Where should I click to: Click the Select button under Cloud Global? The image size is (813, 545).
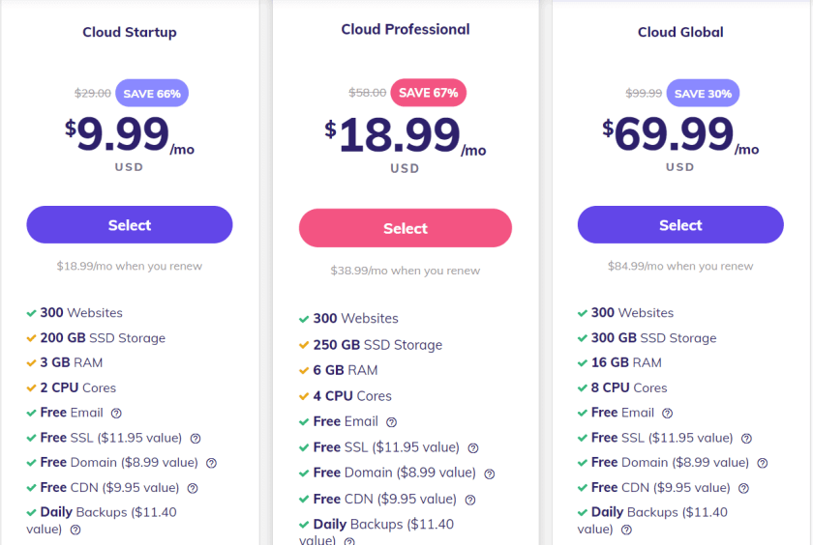(680, 224)
